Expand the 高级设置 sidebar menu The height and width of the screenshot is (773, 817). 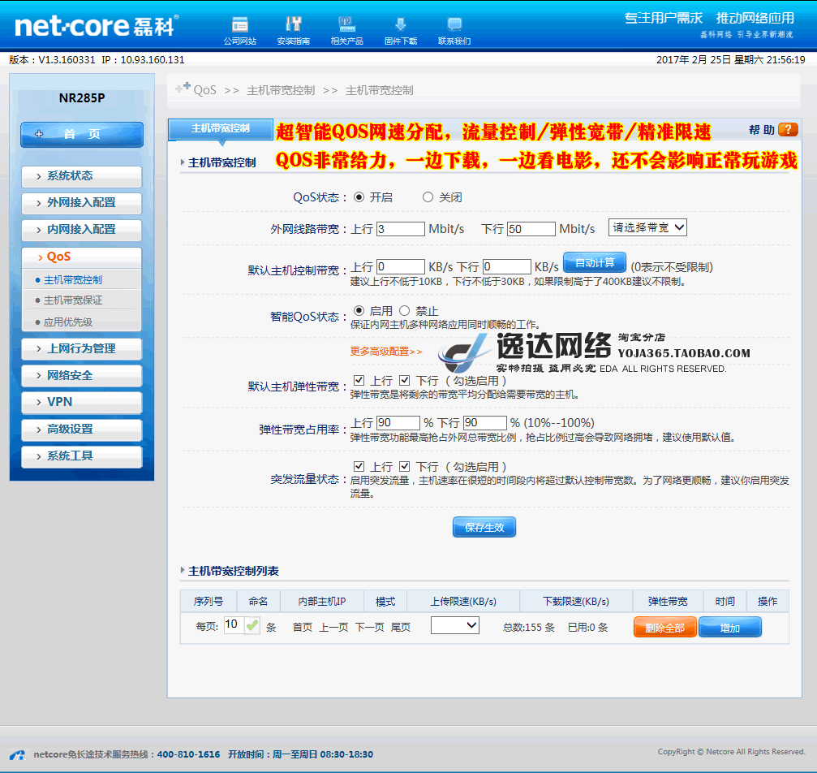81,430
